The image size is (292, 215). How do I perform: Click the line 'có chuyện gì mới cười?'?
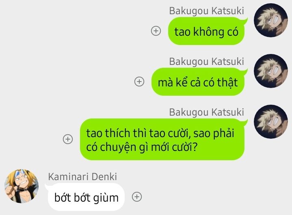[142, 147]
